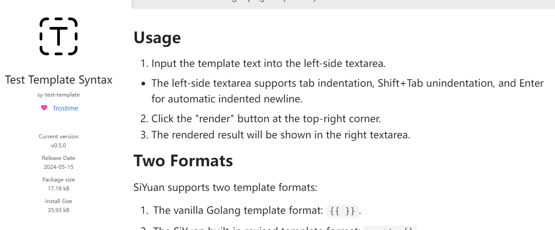Click the Two Formats heading
The height and width of the screenshot is (230, 555).
coord(183,161)
